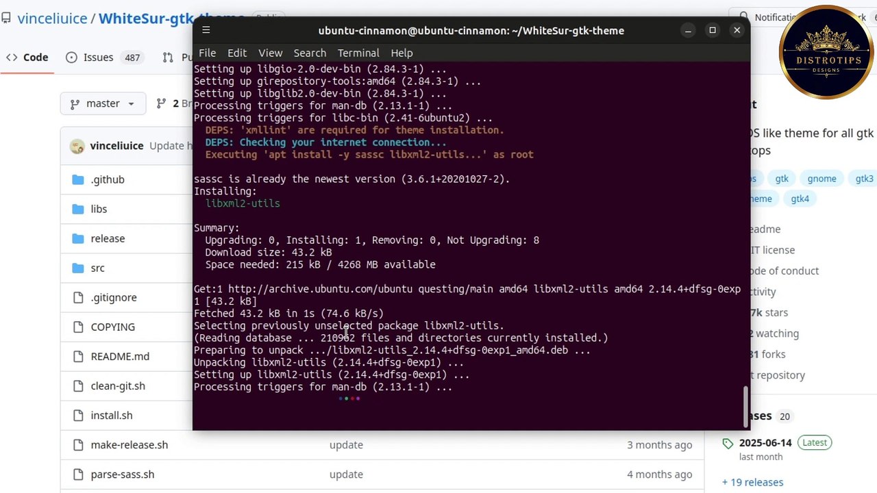
Task: Click the branches fork icon
Action: tap(161, 103)
